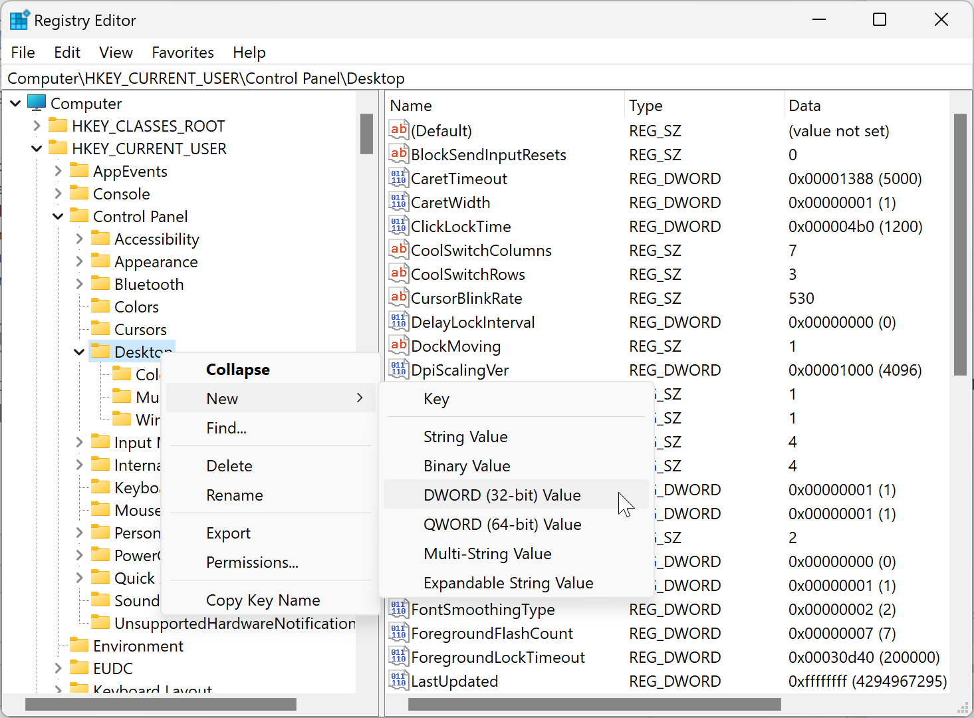
Task: Select New in the context menu
Action: click(271, 399)
